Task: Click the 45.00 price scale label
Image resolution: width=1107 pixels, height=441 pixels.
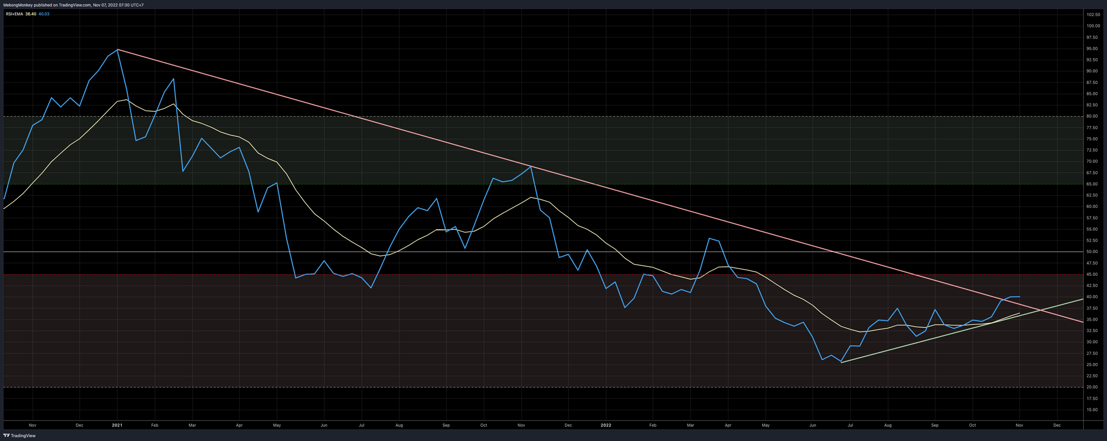Action: point(1092,274)
